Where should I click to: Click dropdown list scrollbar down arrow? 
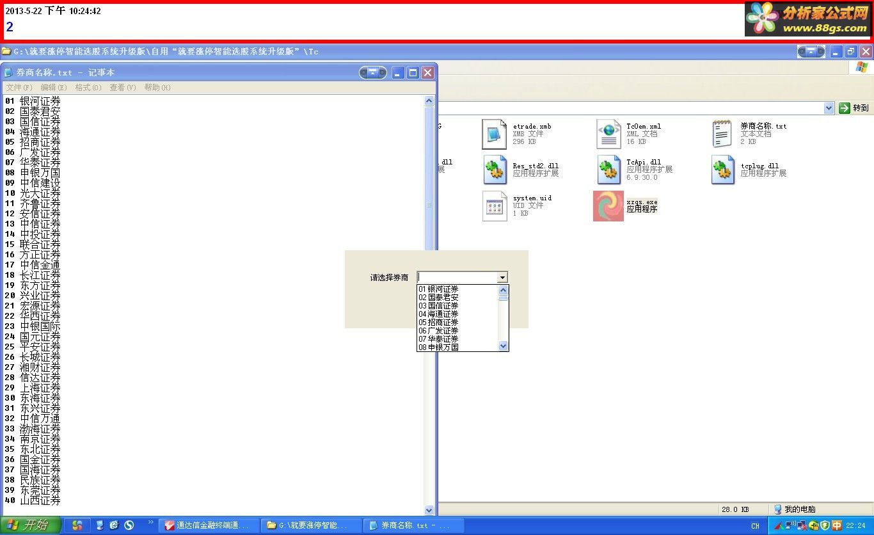[504, 346]
